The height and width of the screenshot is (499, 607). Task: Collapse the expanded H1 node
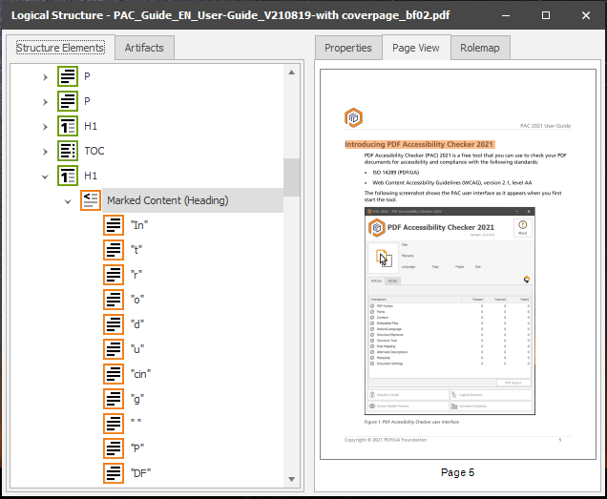click(45, 177)
